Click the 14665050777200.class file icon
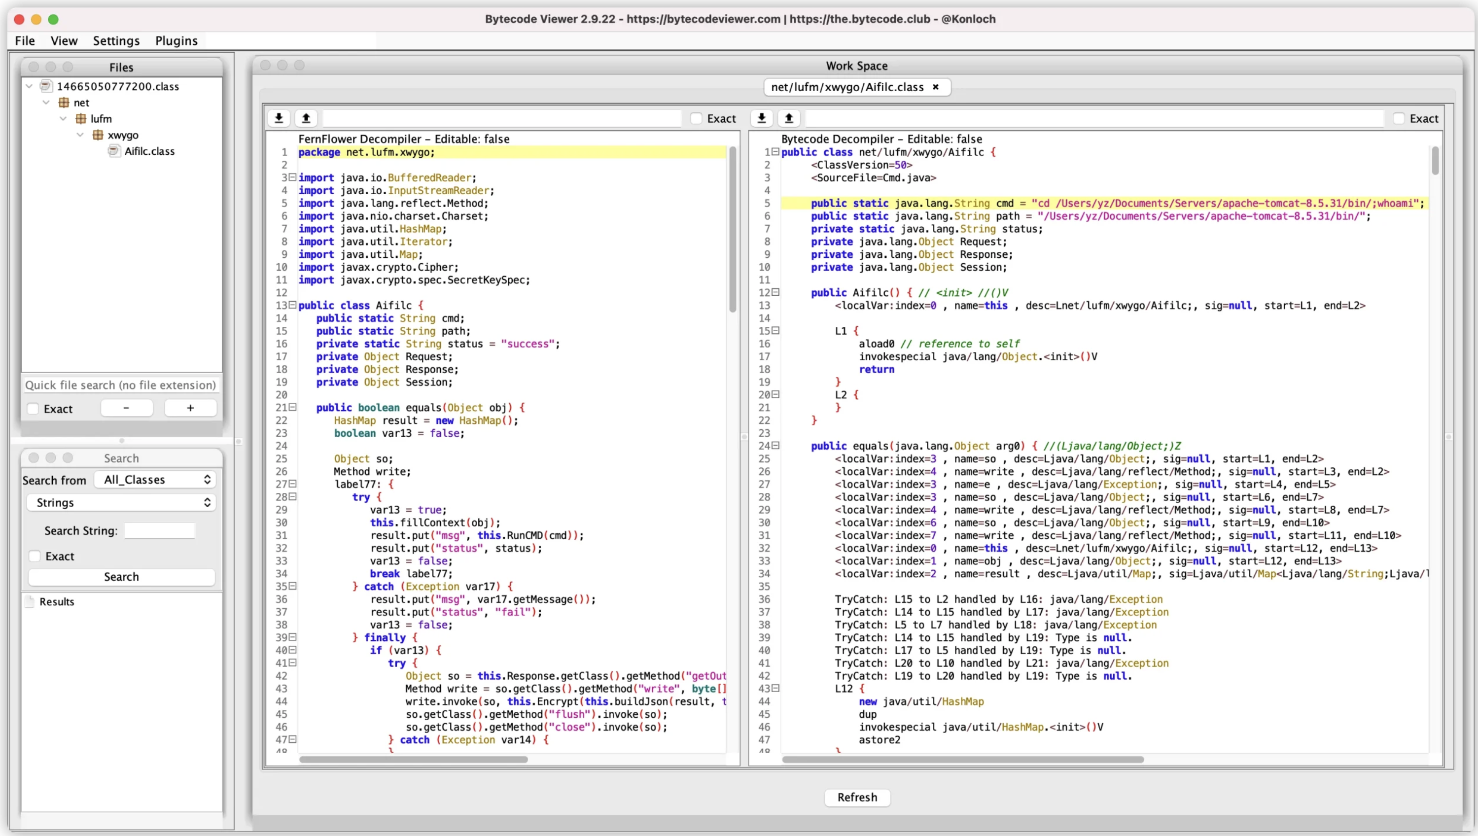This screenshot has width=1478, height=836. point(46,86)
